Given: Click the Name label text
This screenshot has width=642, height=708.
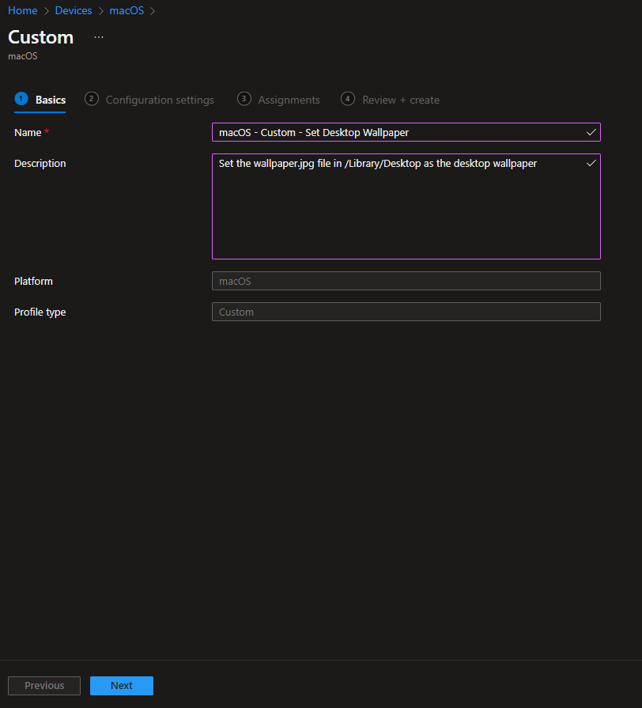Looking at the screenshot, I should 28,133.
